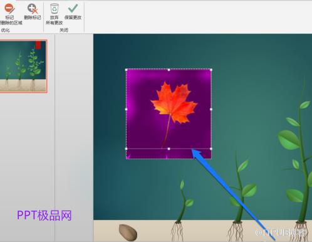Select the bottom-right handle of the removal marquee
The width and height of the screenshot is (312, 242).
[211, 149]
